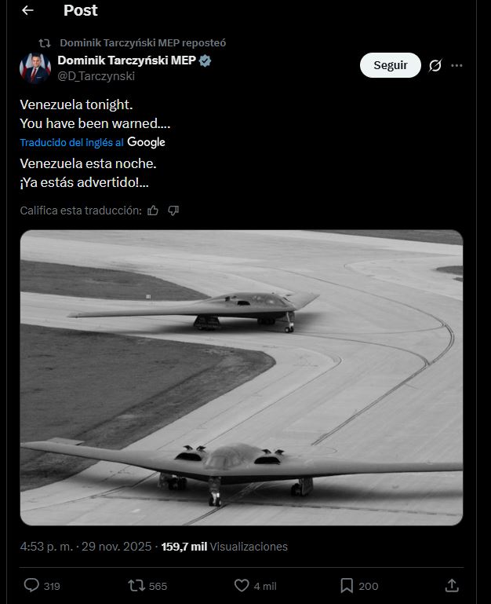Rate translation with thumbs up
Screen dimensions: 491x604
[153, 210]
